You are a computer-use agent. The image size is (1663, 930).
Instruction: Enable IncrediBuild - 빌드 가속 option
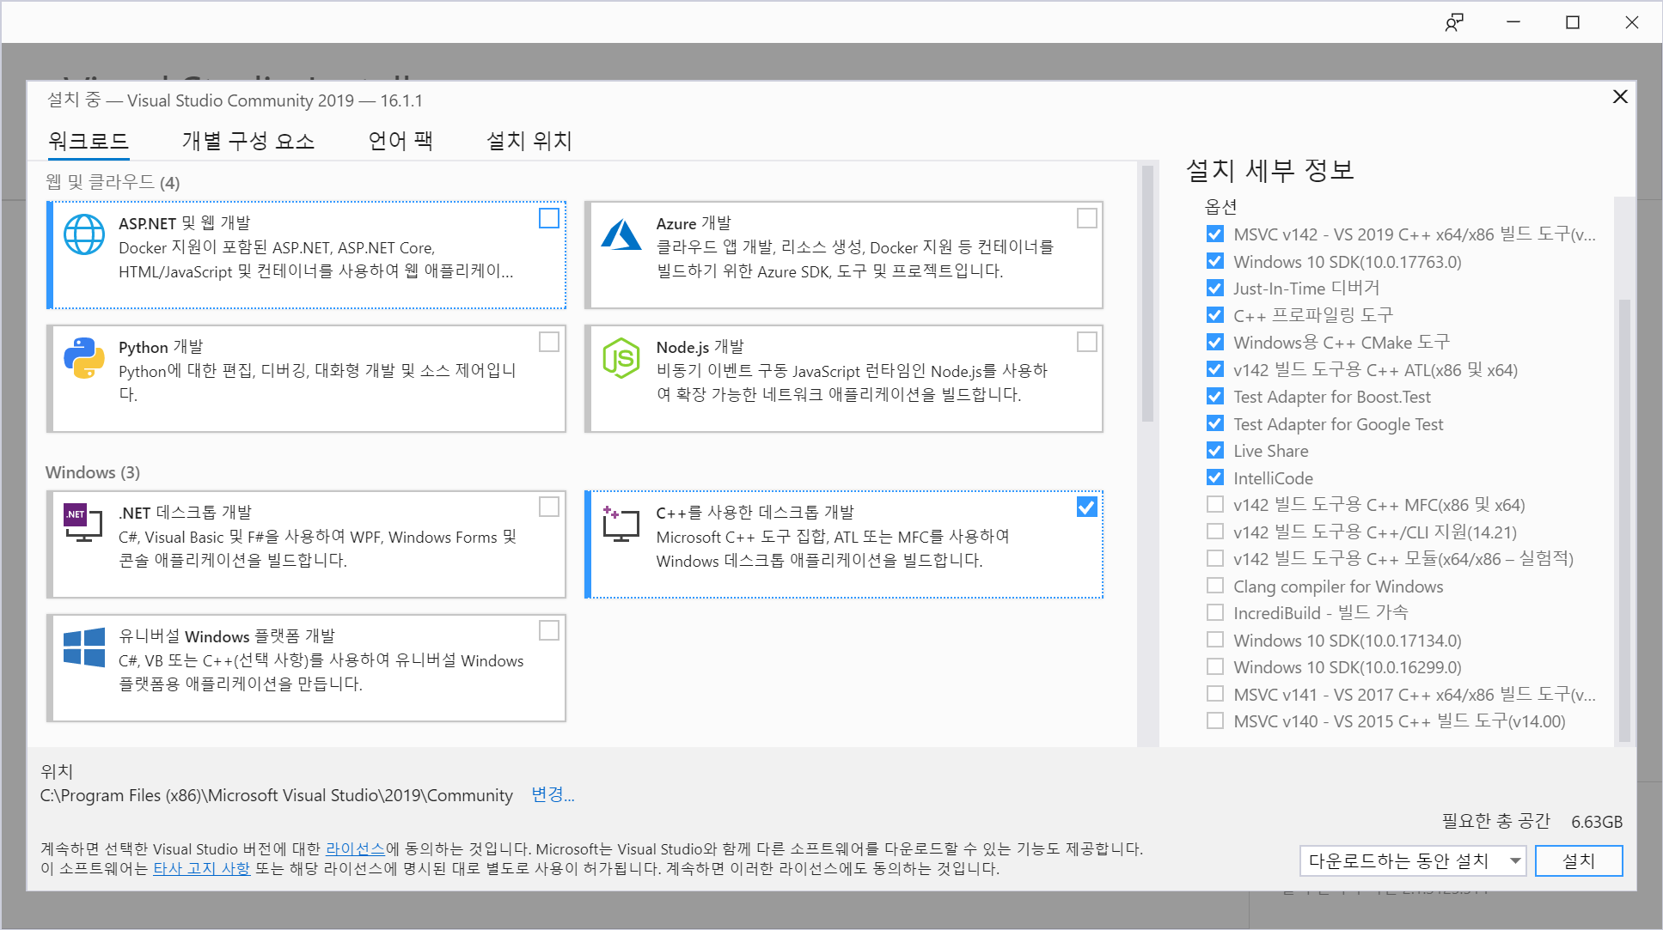(1215, 612)
